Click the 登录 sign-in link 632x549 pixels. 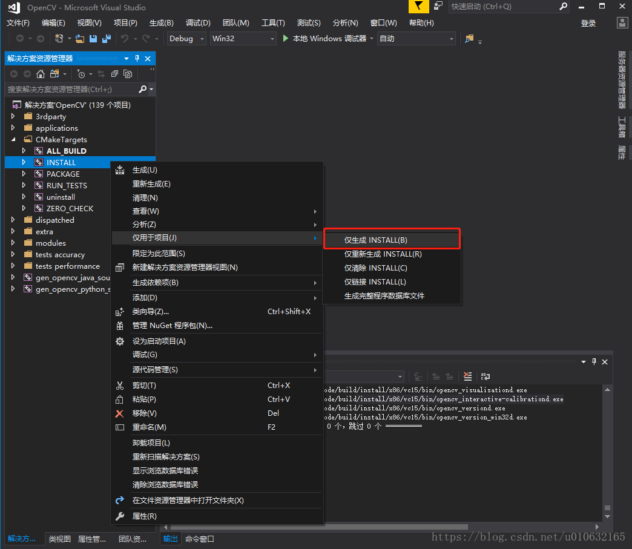(x=588, y=24)
